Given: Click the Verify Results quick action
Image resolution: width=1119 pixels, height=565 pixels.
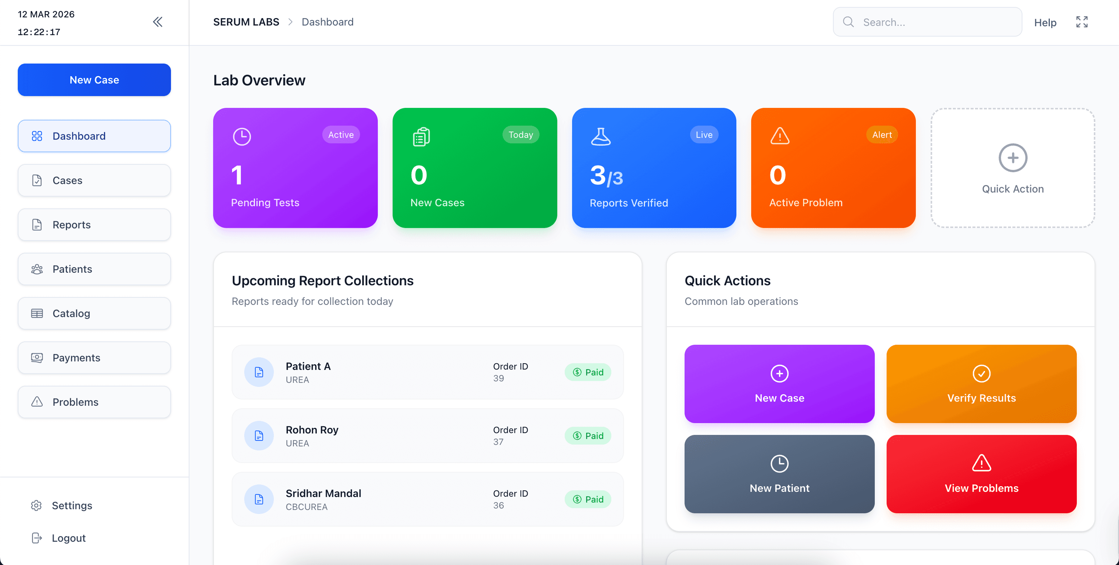Looking at the screenshot, I should coord(981,384).
